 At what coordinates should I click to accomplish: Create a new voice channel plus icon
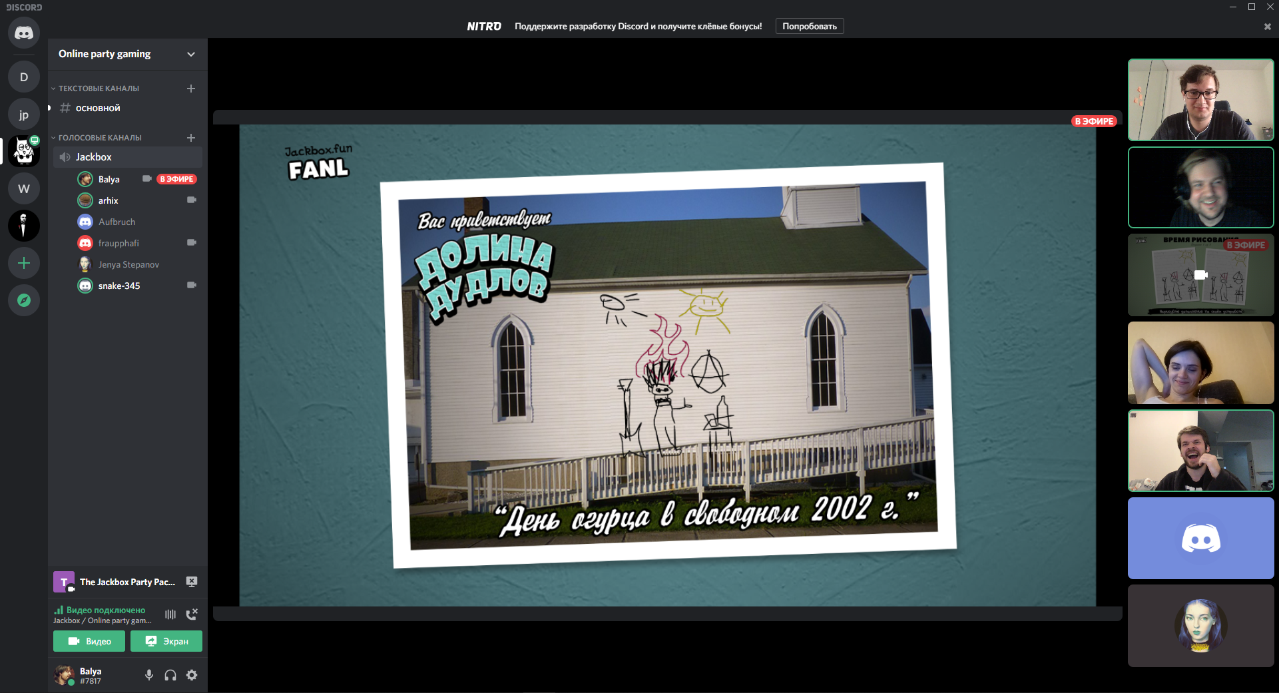tap(191, 138)
